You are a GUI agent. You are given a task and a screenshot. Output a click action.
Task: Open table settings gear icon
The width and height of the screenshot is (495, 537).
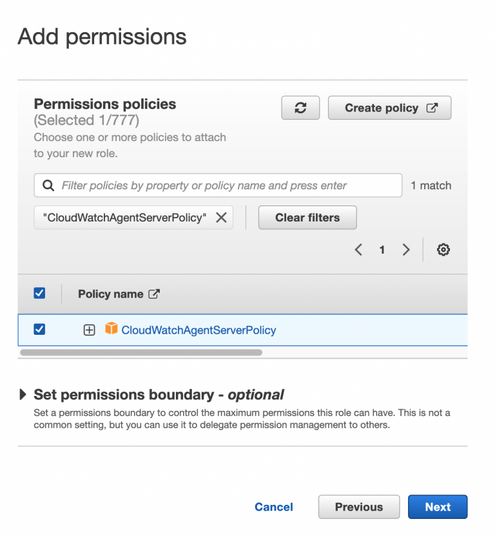pos(443,250)
